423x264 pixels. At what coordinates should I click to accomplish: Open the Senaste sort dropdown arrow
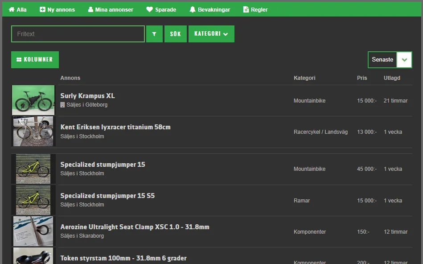coord(404,60)
